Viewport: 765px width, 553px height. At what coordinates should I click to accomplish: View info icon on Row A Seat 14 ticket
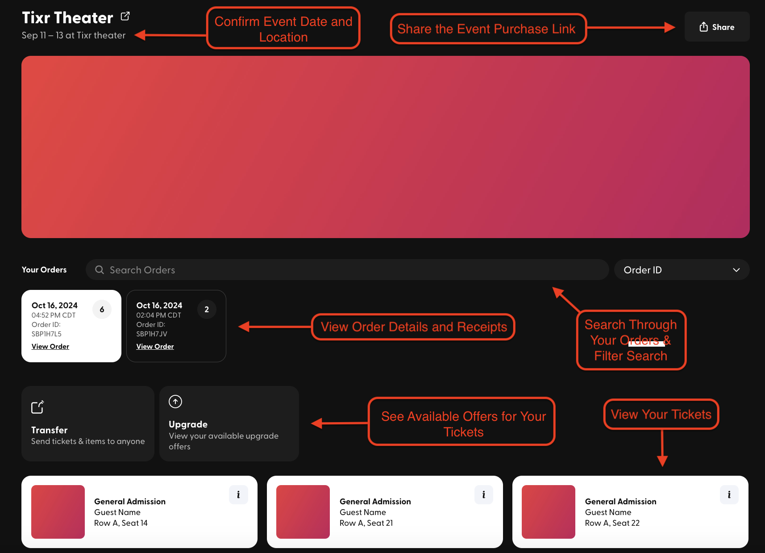pos(238,494)
